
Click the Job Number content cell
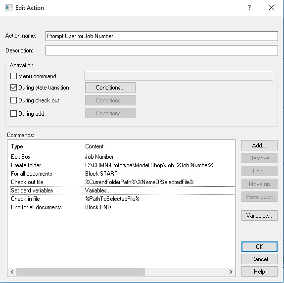pyautogui.click(x=99, y=157)
